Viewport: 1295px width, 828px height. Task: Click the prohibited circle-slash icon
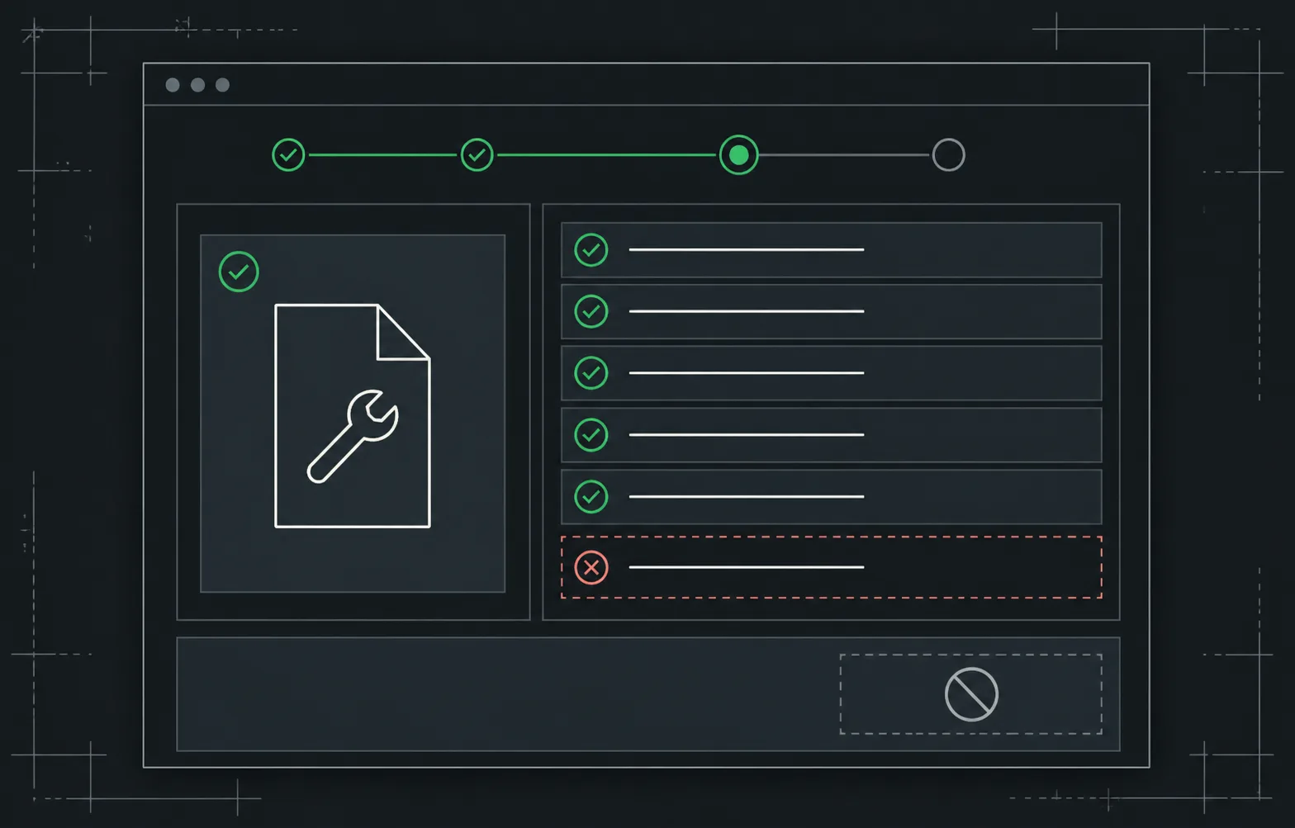click(x=971, y=694)
